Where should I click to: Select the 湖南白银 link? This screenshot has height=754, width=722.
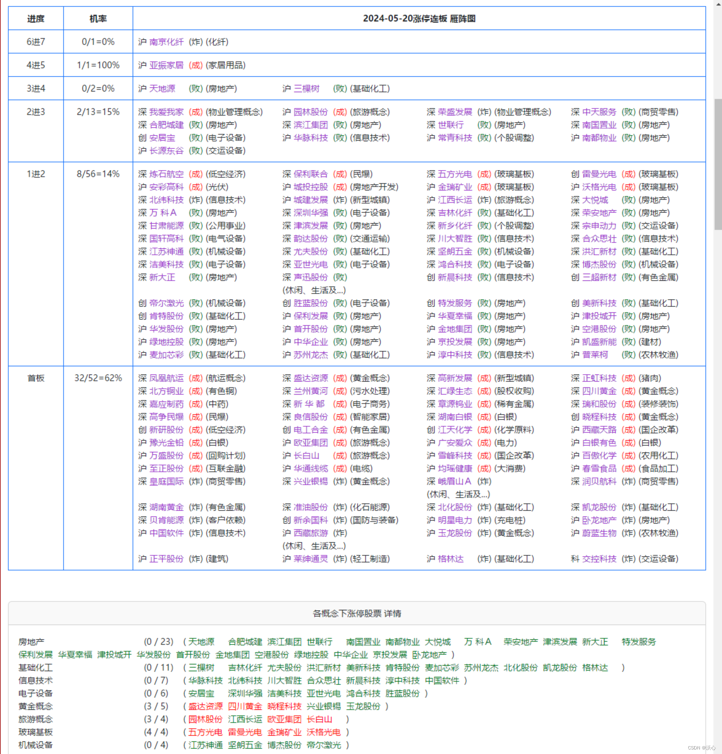point(455,417)
